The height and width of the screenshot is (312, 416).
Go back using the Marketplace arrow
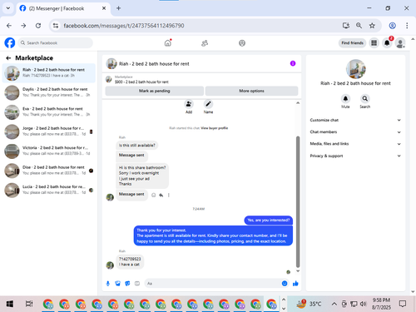pyautogui.click(x=8, y=58)
